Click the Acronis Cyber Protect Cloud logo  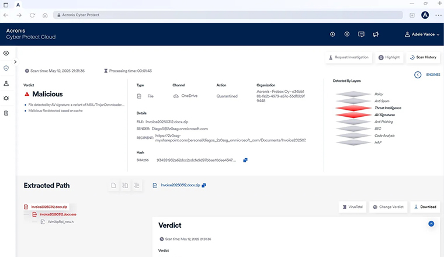30,34
